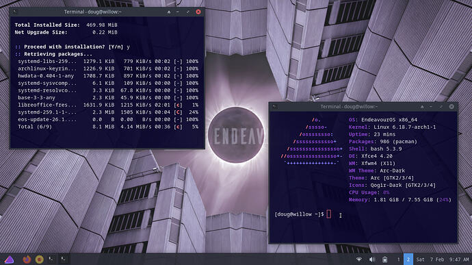The image size is (472, 265).
Task: Click the '1215 KiB/s' speed on the libreoffice row
Action: [x=135, y=105]
